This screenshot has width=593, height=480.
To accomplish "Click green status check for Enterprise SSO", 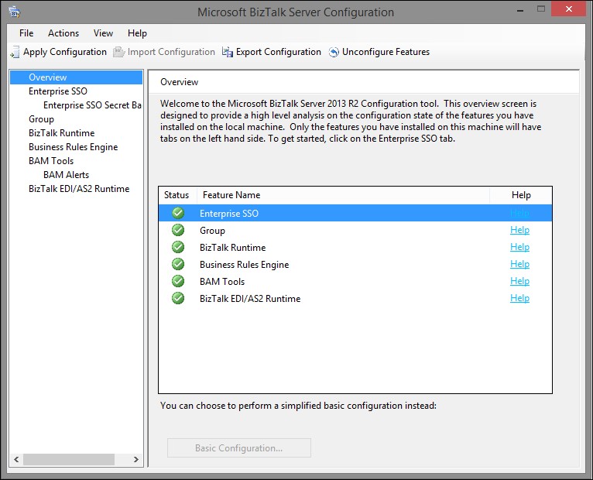I will (178, 213).
